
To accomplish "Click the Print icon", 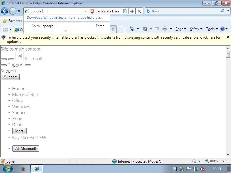I will 165,29.
